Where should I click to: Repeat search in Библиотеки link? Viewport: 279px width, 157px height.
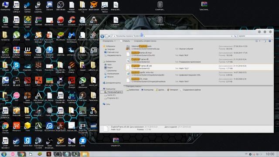click(133, 90)
